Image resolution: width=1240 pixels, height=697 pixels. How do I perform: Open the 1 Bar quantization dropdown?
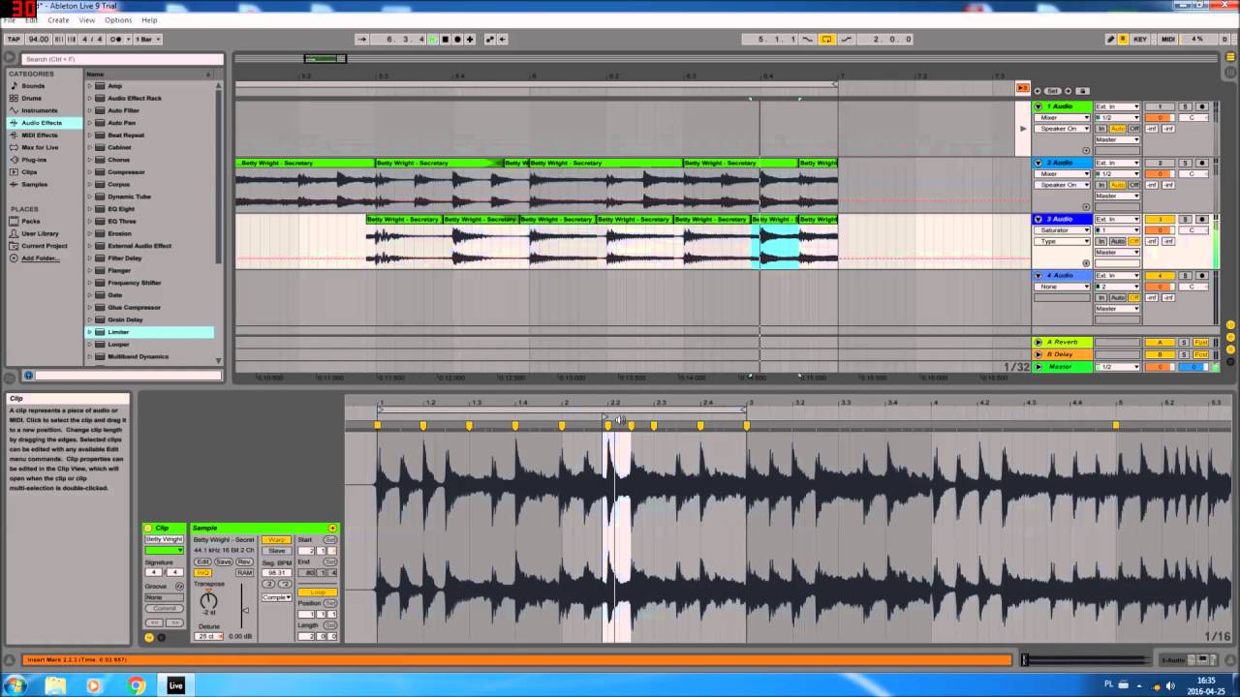click(146, 39)
